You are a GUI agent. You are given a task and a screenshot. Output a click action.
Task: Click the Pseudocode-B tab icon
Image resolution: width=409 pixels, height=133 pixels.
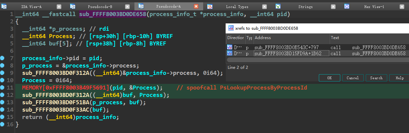point(72,6)
